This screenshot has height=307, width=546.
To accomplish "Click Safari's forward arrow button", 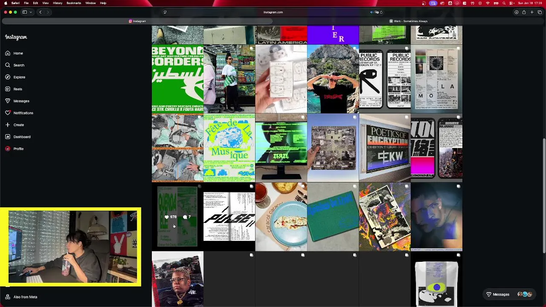I will point(48,12).
